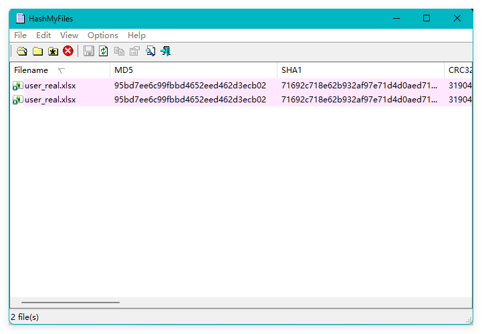The image size is (482, 334).
Task: Click the '2 file(s)' status bar text
Action: pyautogui.click(x=25, y=317)
